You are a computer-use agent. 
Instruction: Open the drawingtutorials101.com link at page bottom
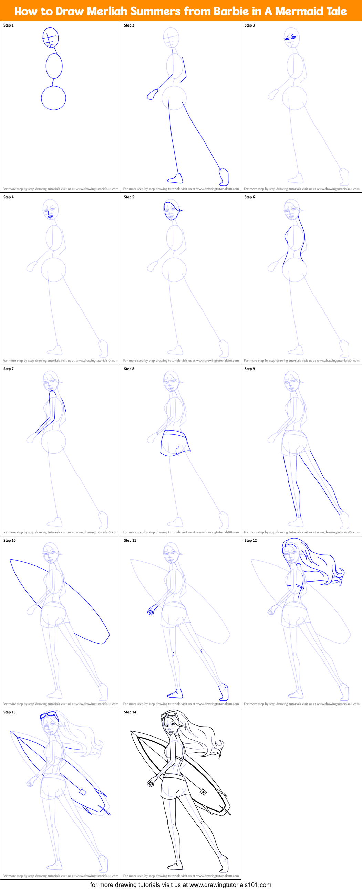pos(181,884)
